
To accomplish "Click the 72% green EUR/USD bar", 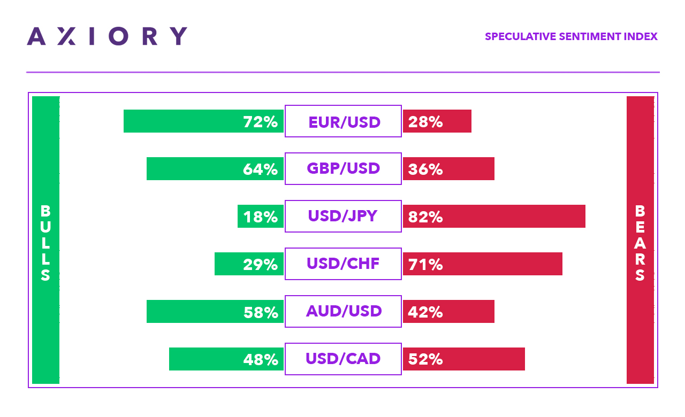I will pos(203,121).
